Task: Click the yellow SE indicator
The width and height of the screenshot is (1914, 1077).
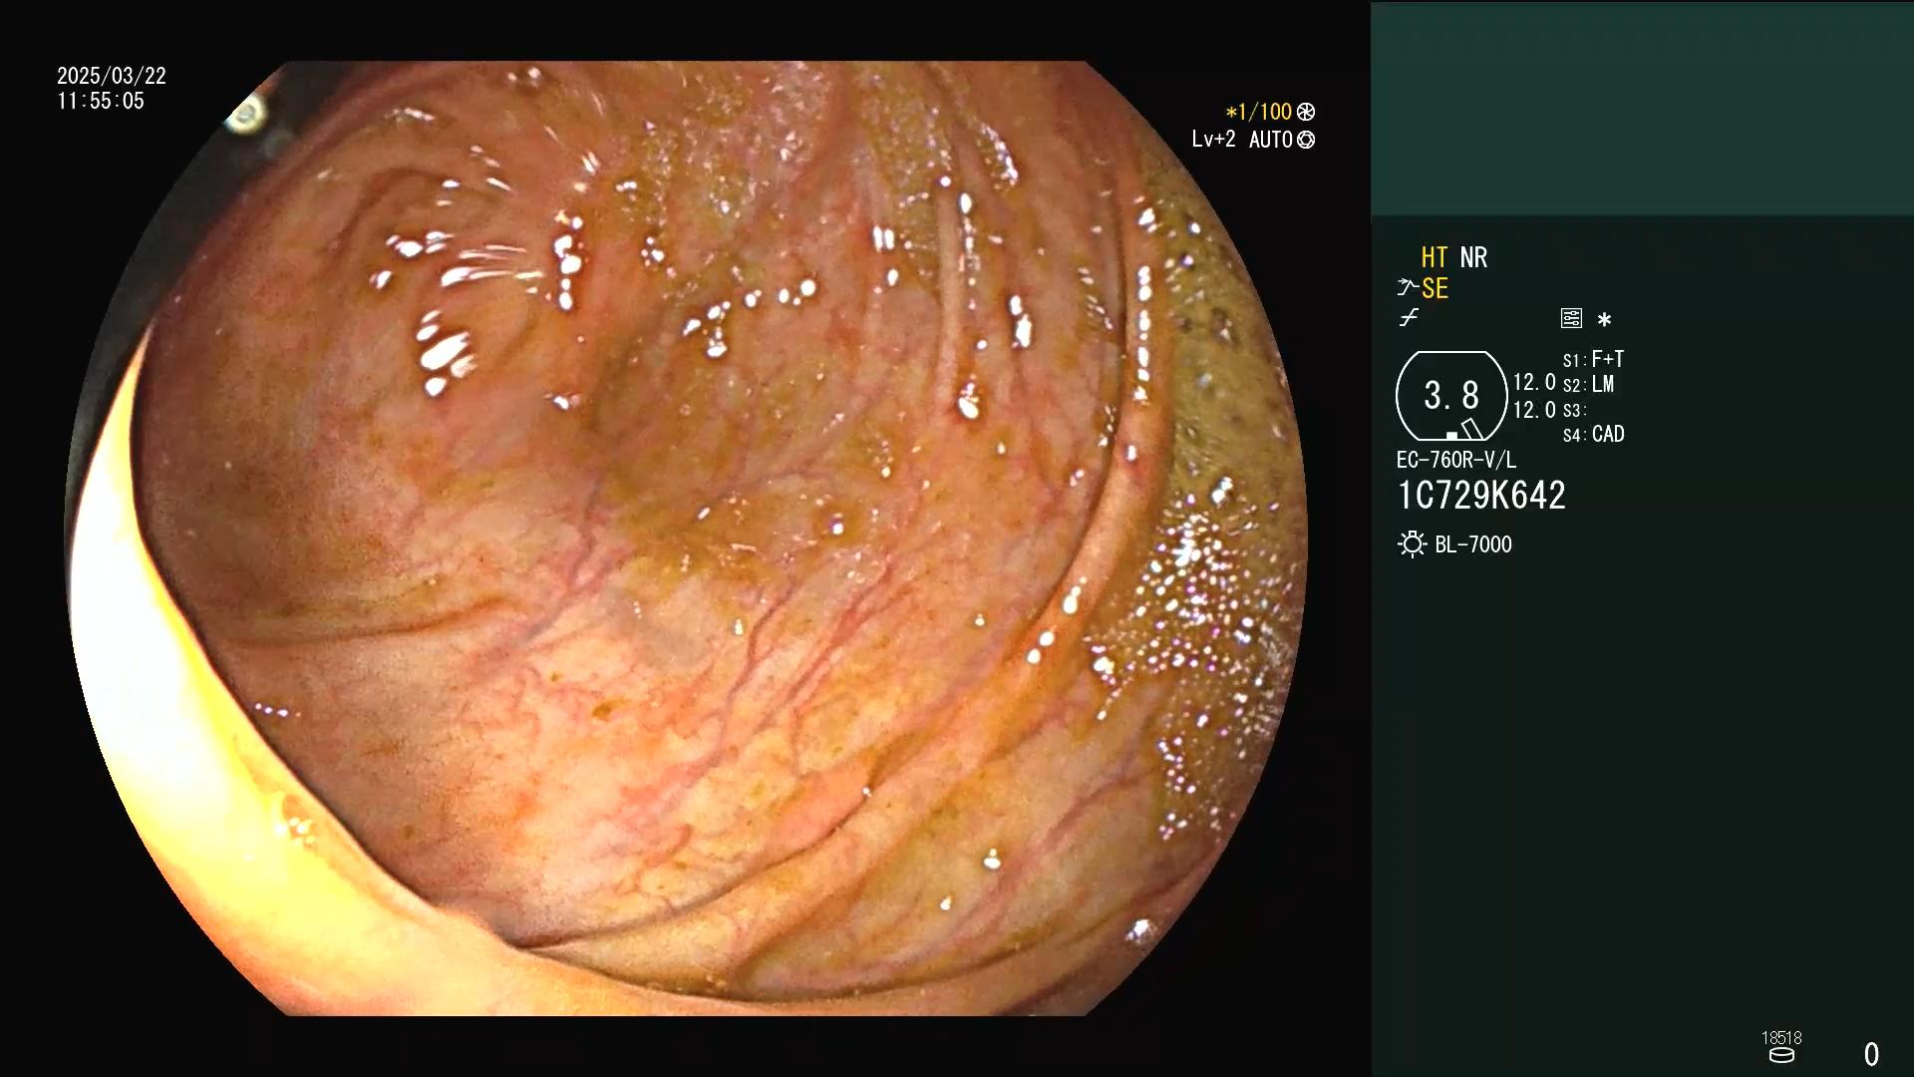Action: click(1435, 288)
